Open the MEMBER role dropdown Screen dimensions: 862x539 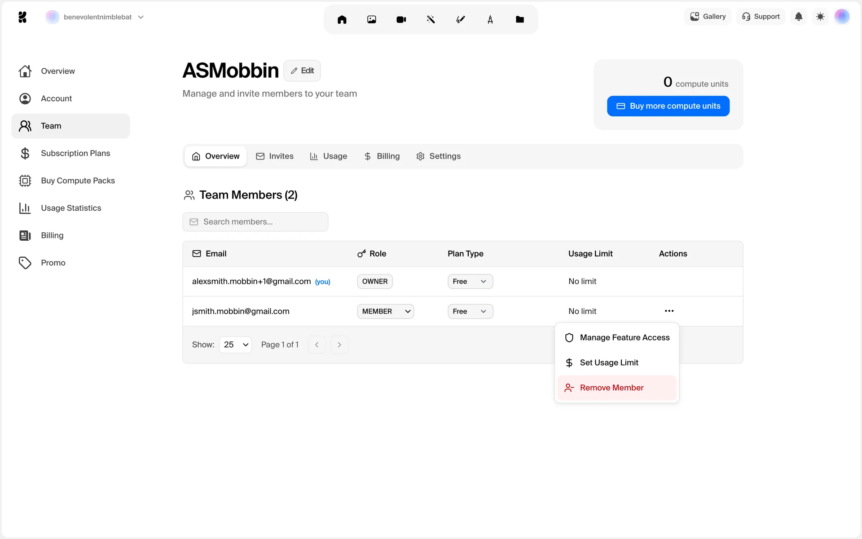click(x=385, y=311)
